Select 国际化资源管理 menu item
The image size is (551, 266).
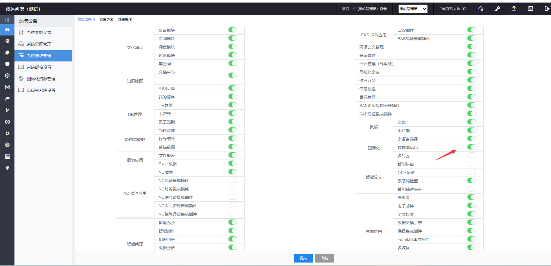point(41,79)
